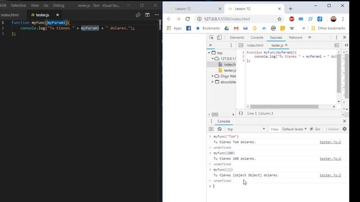Open the JavaScript context dropdown showing top
The image size is (360, 202).
(x=246, y=129)
